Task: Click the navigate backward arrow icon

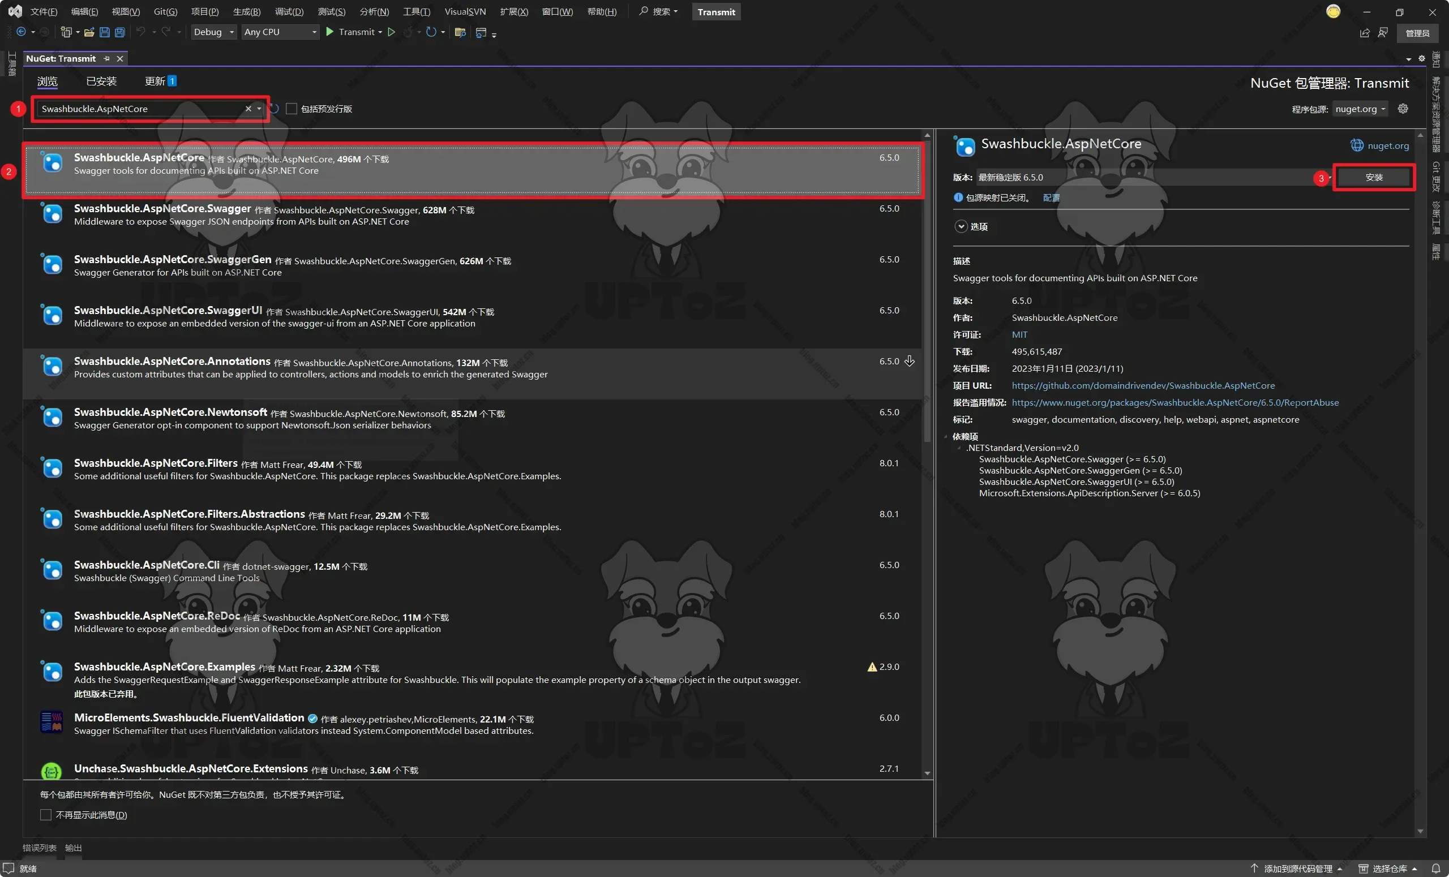Action: pos(21,32)
